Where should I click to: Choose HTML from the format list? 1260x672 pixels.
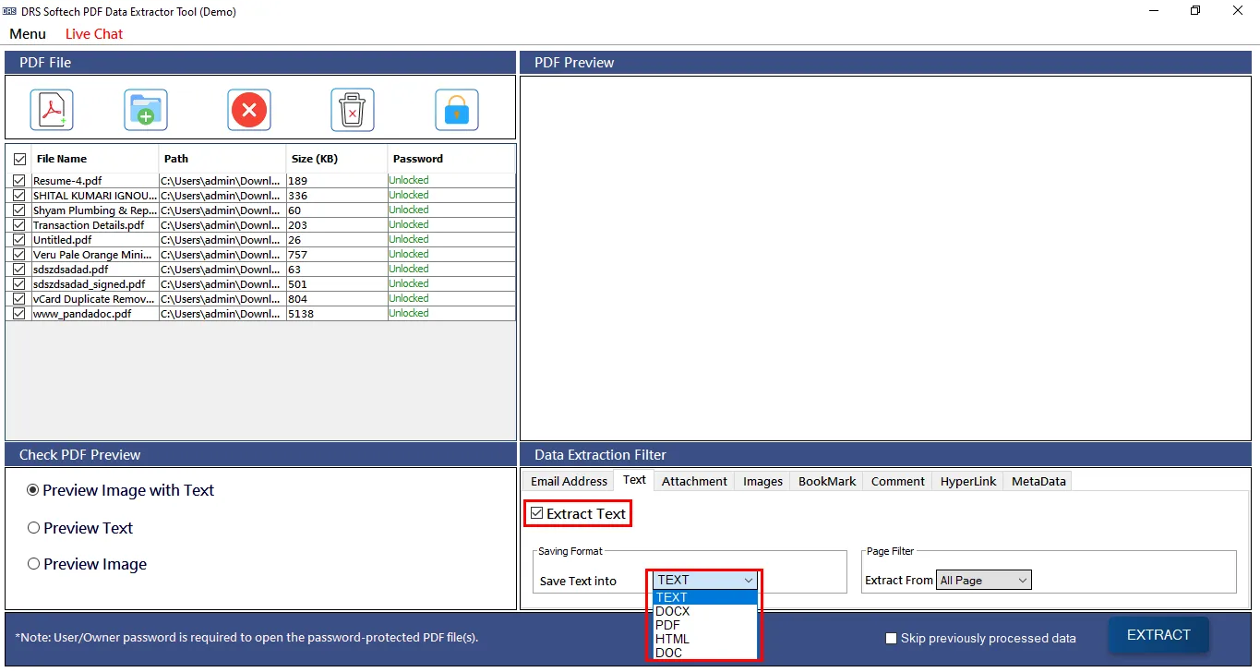pos(705,639)
